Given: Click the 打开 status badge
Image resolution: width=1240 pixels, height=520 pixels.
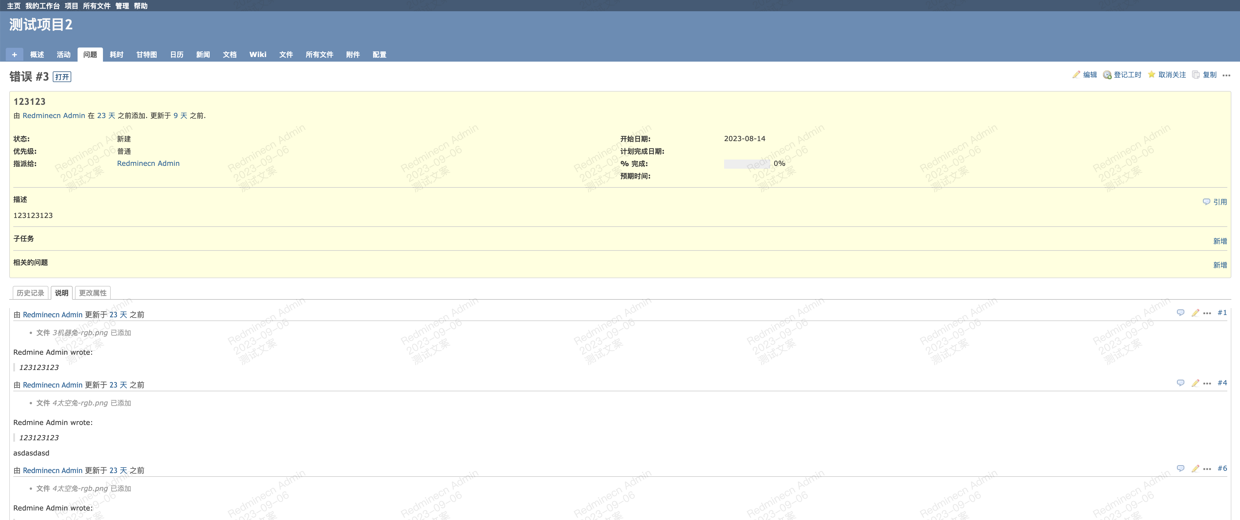Looking at the screenshot, I should click(62, 77).
